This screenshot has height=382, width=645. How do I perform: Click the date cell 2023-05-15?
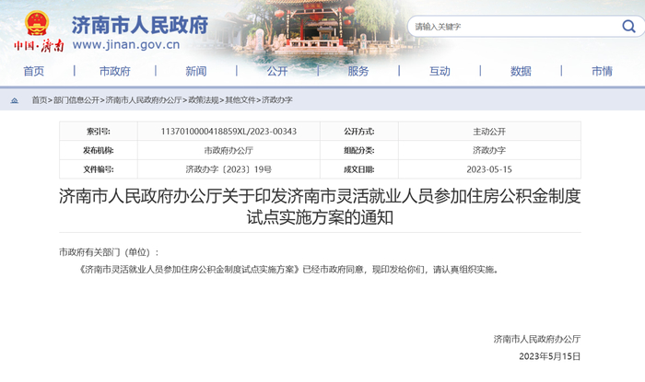489,169
